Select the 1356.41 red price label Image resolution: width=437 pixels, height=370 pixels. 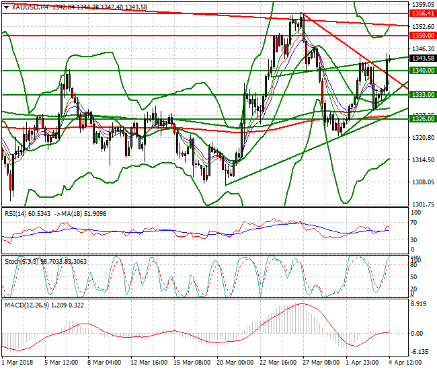click(423, 13)
